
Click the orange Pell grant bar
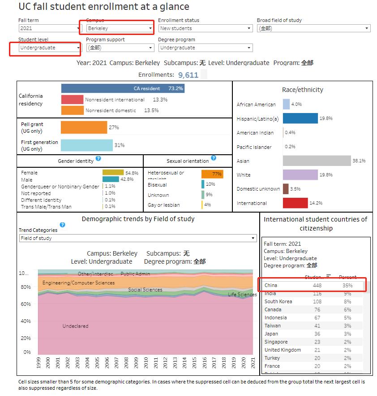tap(84, 127)
